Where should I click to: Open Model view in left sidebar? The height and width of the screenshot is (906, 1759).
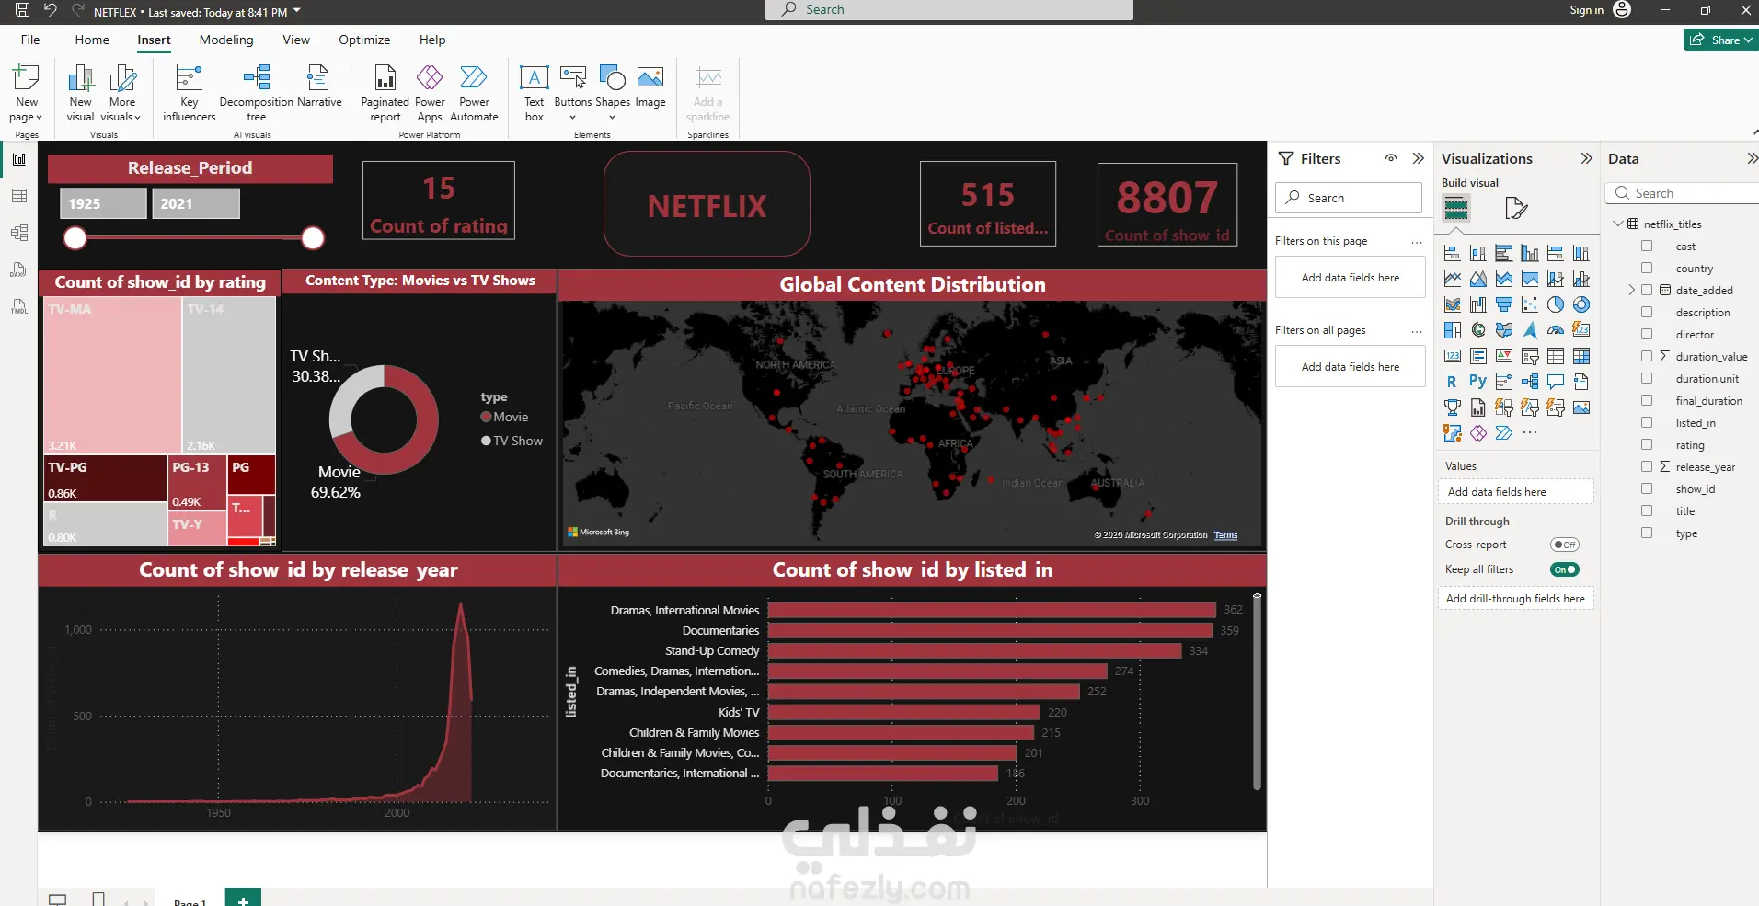pos(19,233)
